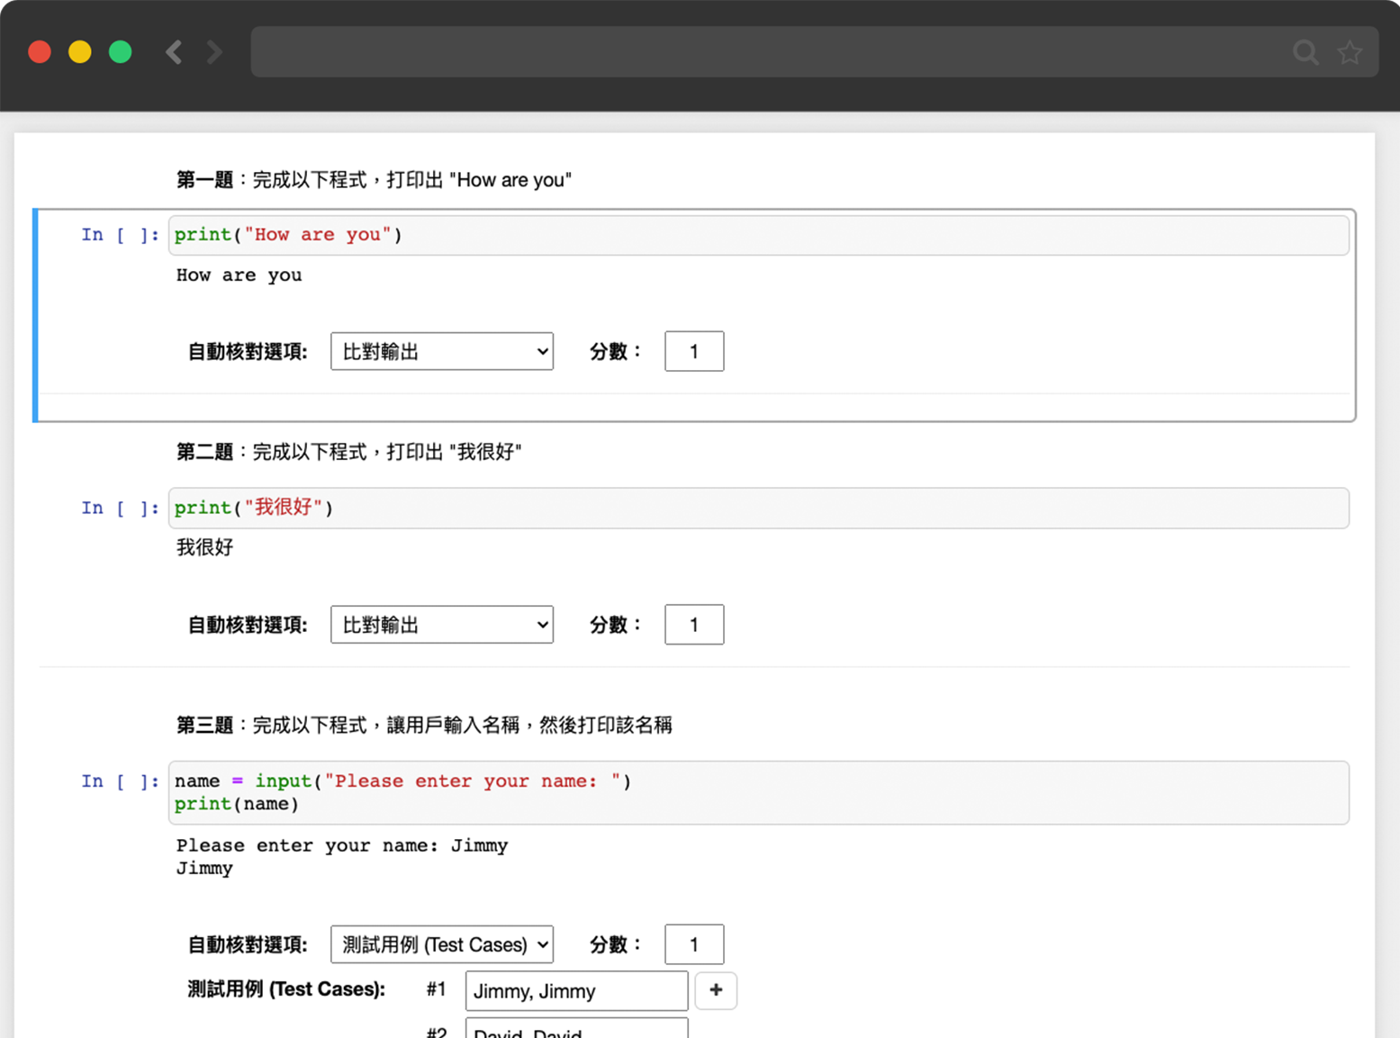This screenshot has width=1400, height=1038.
Task: Open the 測試用例 (Test Cases) dropdown
Action: click(442, 944)
